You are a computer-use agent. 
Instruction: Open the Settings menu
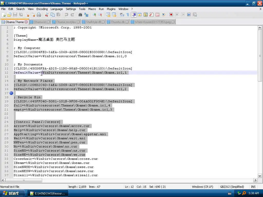[71, 9]
